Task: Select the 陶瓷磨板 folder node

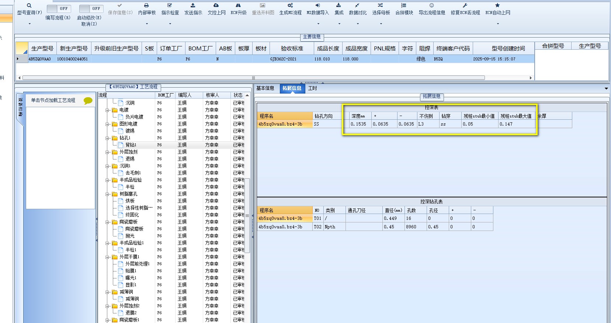Action: (128, 222)
